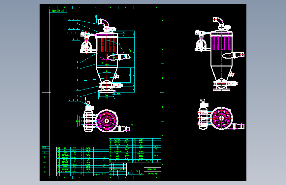Select the elbow outlet pipe atop the framed elevation view
The image size is (286, 185).
pos(104,23)
